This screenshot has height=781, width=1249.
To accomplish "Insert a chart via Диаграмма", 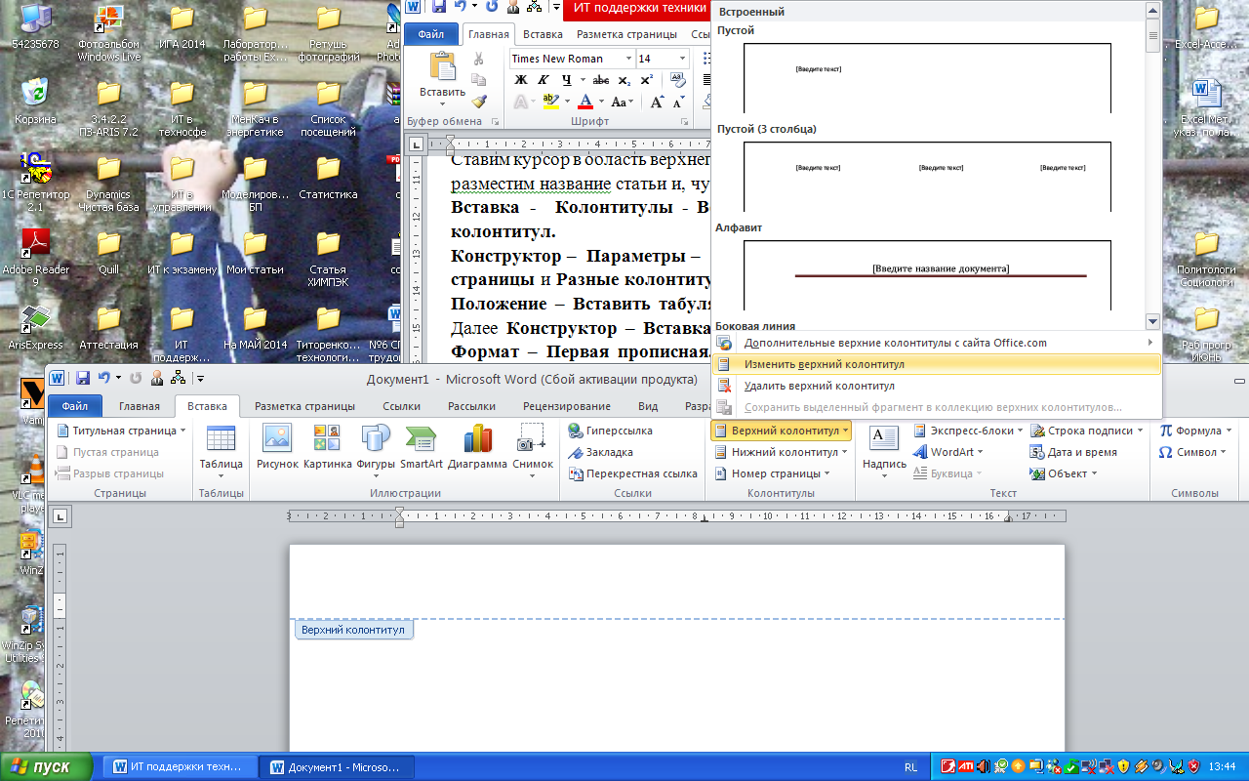I will click(477, 448).
